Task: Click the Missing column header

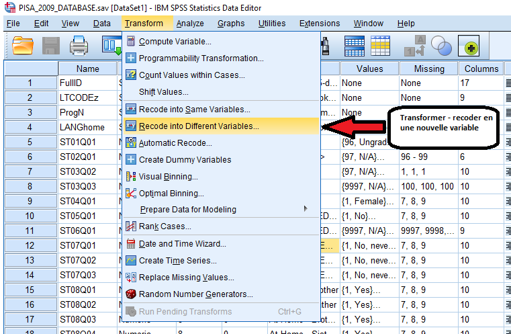Action: coord(429,69)
